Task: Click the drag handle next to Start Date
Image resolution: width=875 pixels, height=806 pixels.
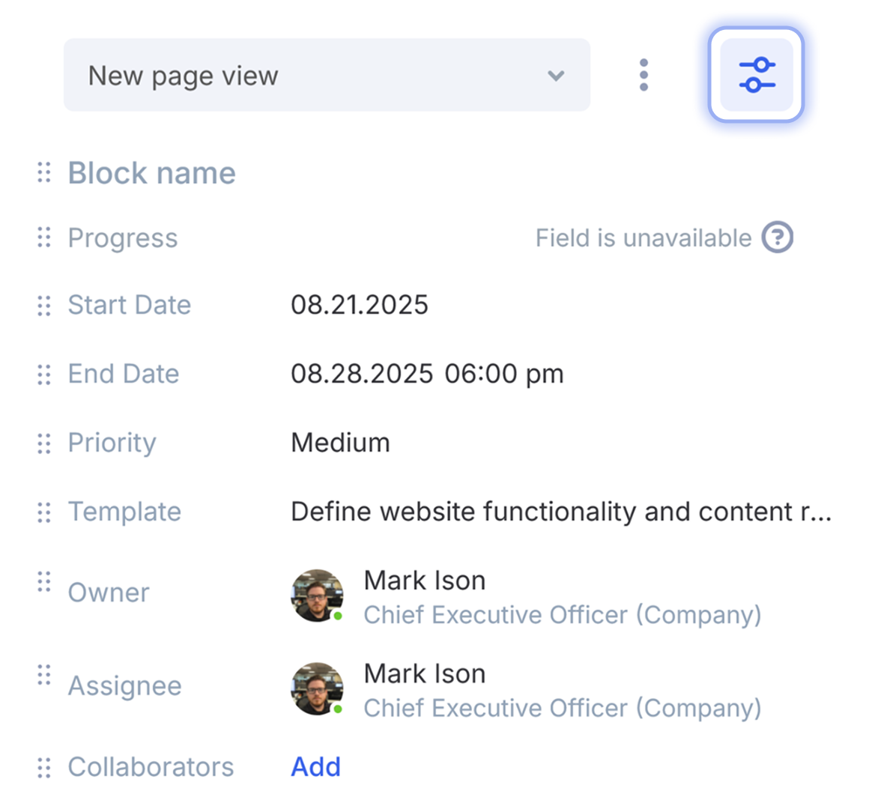Action: pyautogui.click(x=44, y=305)
